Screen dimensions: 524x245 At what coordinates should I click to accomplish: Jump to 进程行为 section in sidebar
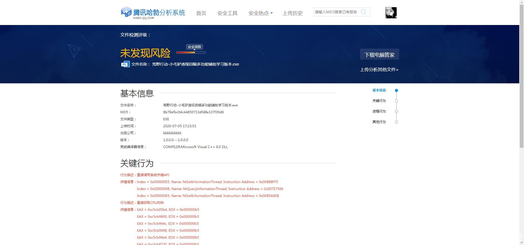[379, 111]
